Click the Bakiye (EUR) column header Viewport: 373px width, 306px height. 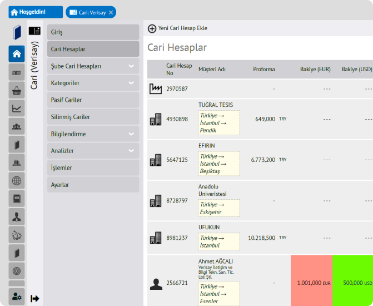(x=315, y=70)
